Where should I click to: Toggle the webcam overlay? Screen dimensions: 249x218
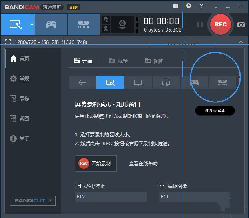(x=122, y=24)
